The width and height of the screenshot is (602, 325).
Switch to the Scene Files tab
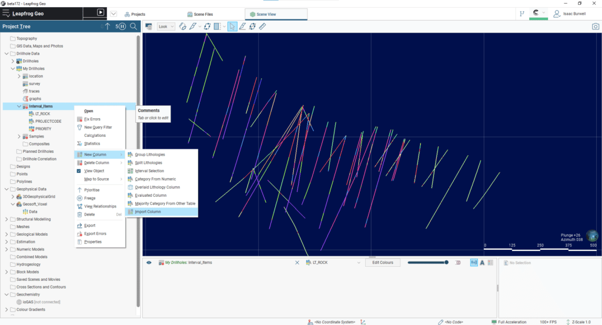[x=200, y=14]
